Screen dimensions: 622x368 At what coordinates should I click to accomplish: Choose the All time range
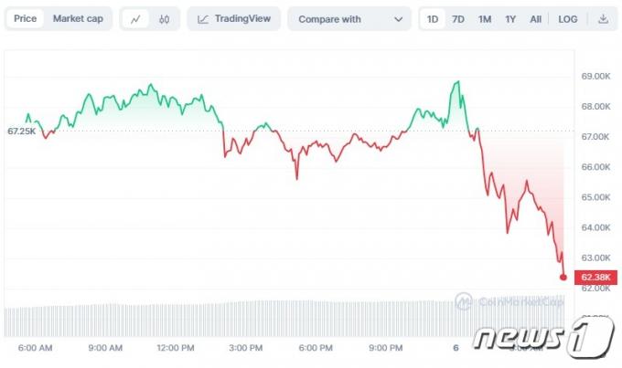coord(535,19)
